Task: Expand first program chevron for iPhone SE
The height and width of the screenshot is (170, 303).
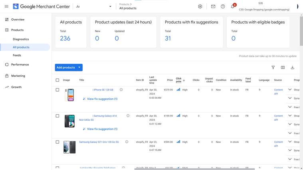Action: coord(290,90)
